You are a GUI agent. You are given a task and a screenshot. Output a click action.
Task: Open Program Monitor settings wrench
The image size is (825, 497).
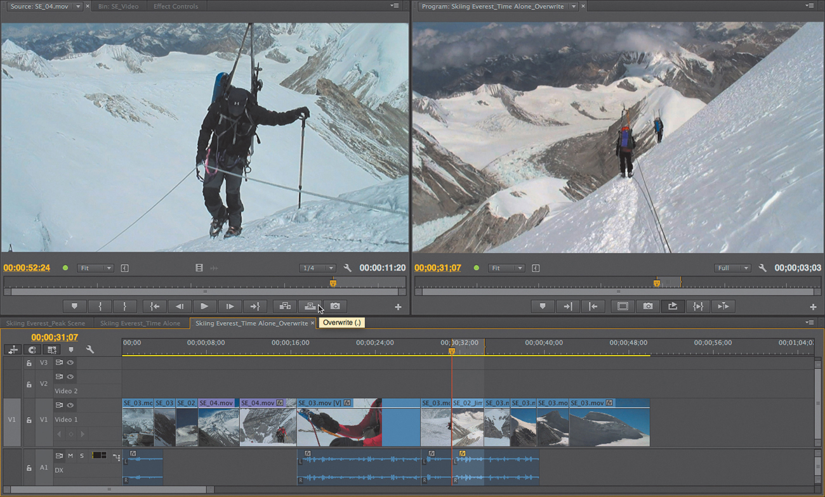pos(762,268)
